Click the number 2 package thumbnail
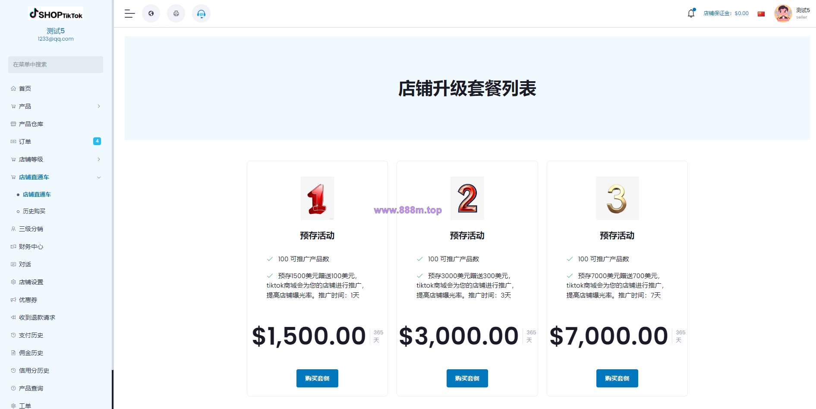Viewport: 816px width, 409px height. pos(467,198)
